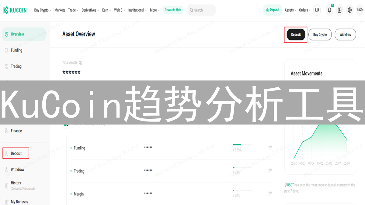This screenshot has height=205, width=365.
Task: Open the language globe icon
Action: pos(350,10)
